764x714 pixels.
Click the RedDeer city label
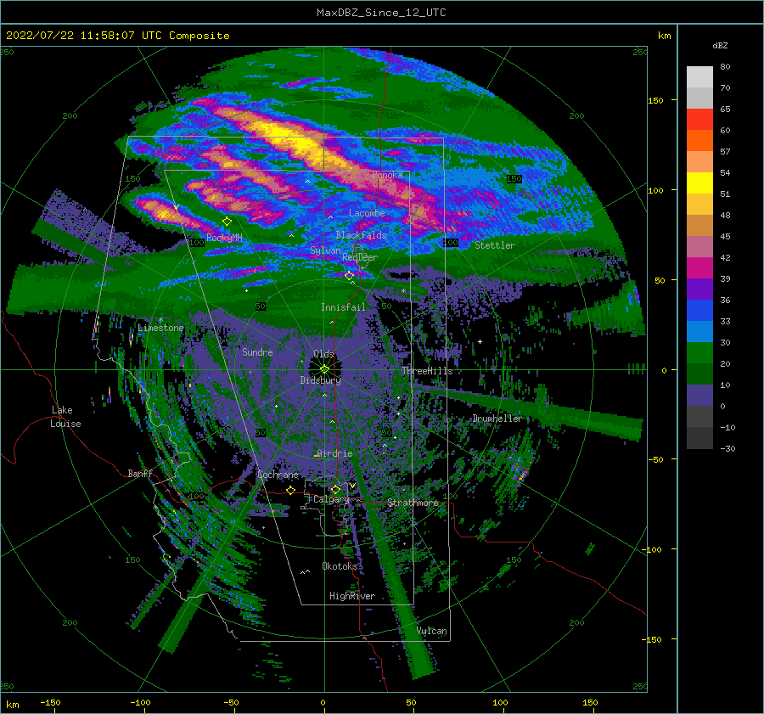click(x=360, y=257)
